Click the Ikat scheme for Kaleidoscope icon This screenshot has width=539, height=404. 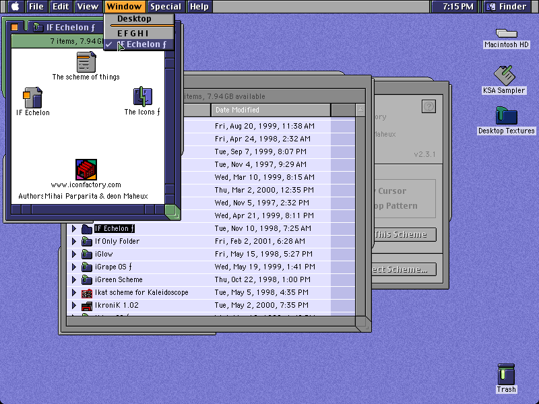[87, 293]
